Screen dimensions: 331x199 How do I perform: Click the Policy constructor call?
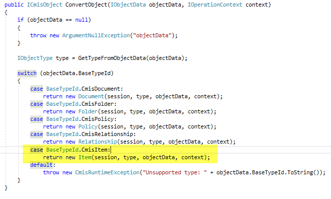coord(88,126)
